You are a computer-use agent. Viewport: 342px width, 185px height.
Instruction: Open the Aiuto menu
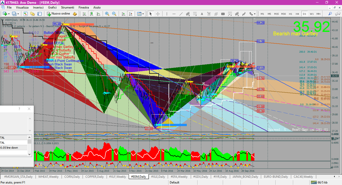coord(97,8)
